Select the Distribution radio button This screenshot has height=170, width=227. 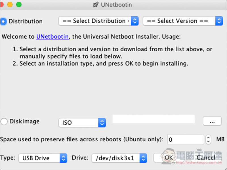click(3, 22)
